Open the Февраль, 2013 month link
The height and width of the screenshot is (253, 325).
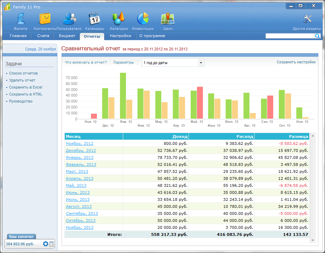tap(81, 164)
